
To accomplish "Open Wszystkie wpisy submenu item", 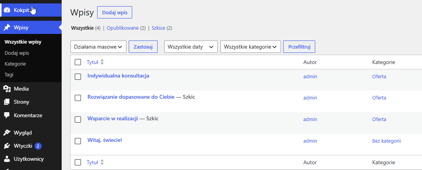I will (23, 42).
